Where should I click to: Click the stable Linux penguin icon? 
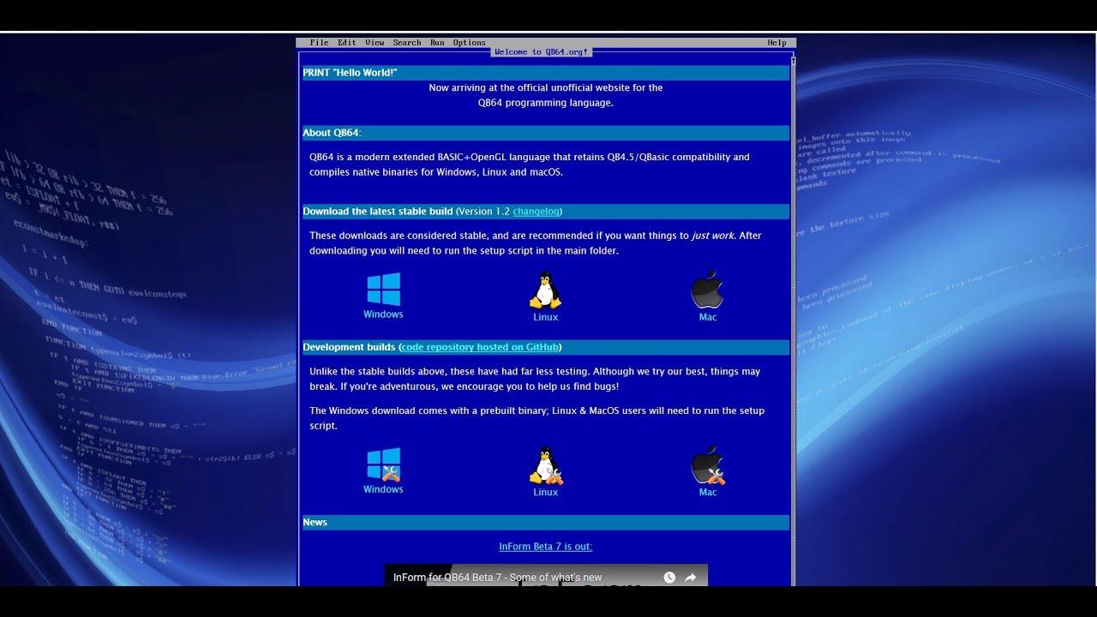[545, 291]
